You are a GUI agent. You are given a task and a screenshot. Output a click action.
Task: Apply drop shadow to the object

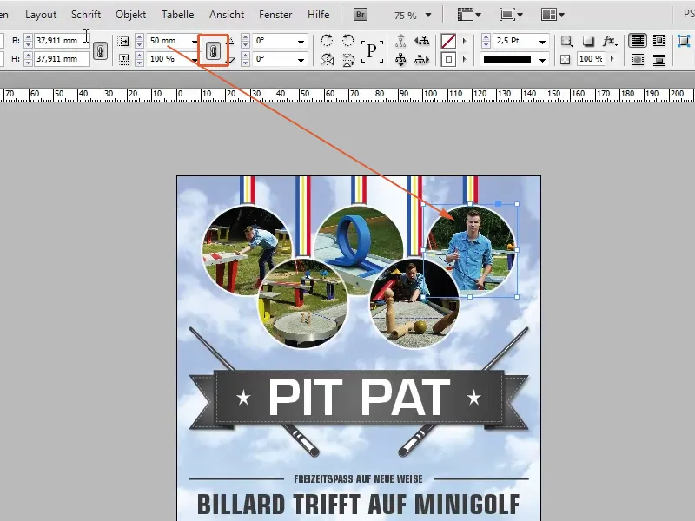point(588,41)
